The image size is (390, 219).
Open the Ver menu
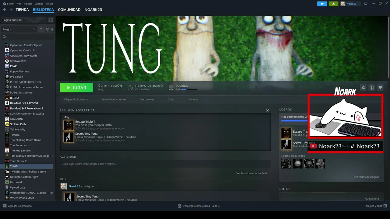(19, 4)
